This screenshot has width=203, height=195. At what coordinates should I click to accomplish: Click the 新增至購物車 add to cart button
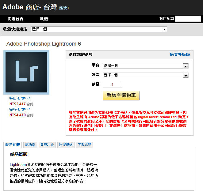[121, 96]
